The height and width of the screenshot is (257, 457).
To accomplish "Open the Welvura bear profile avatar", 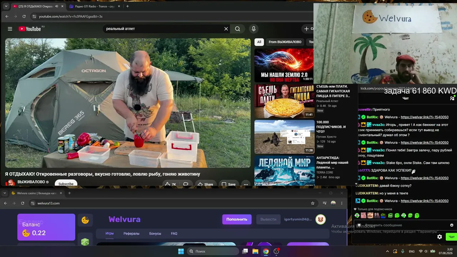I will pos(321,219).
